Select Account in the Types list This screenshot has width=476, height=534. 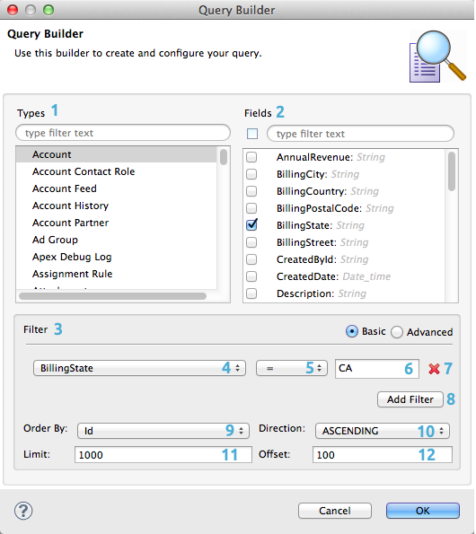coord(116,154)
